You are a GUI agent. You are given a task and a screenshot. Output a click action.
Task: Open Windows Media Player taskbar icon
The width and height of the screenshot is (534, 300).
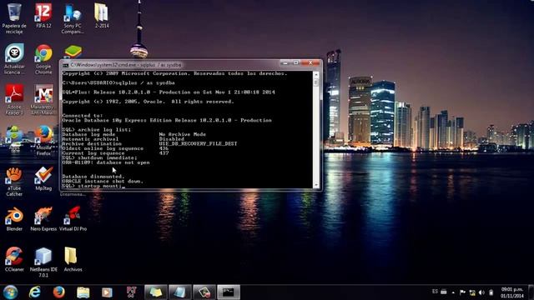107,292
